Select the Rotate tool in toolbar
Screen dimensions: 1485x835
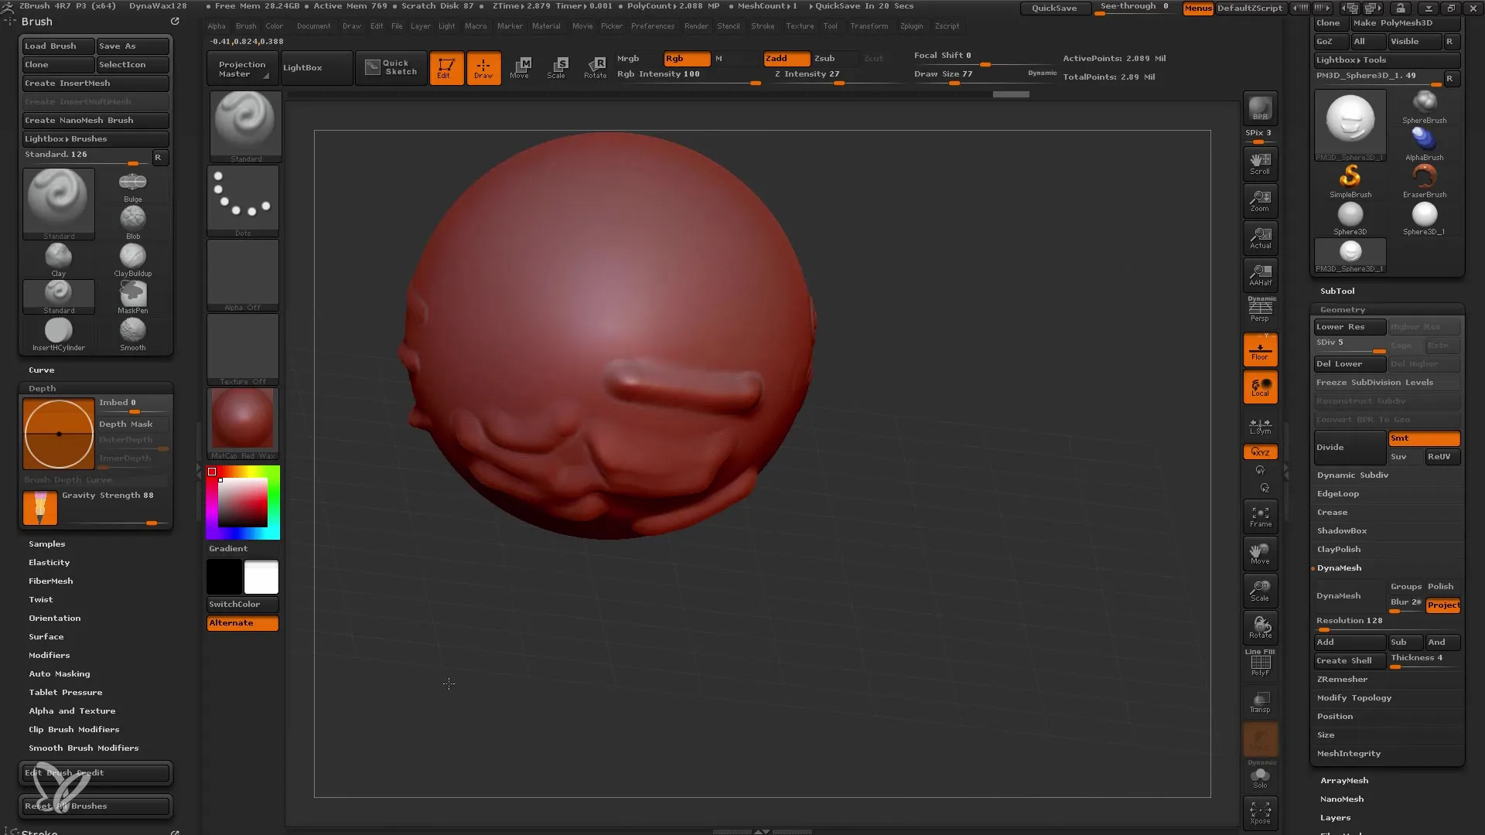596,66
